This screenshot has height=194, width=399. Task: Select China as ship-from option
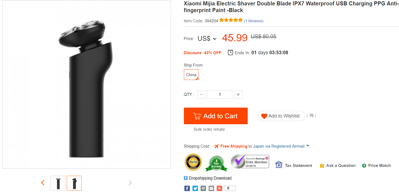(x=191, y=75)
